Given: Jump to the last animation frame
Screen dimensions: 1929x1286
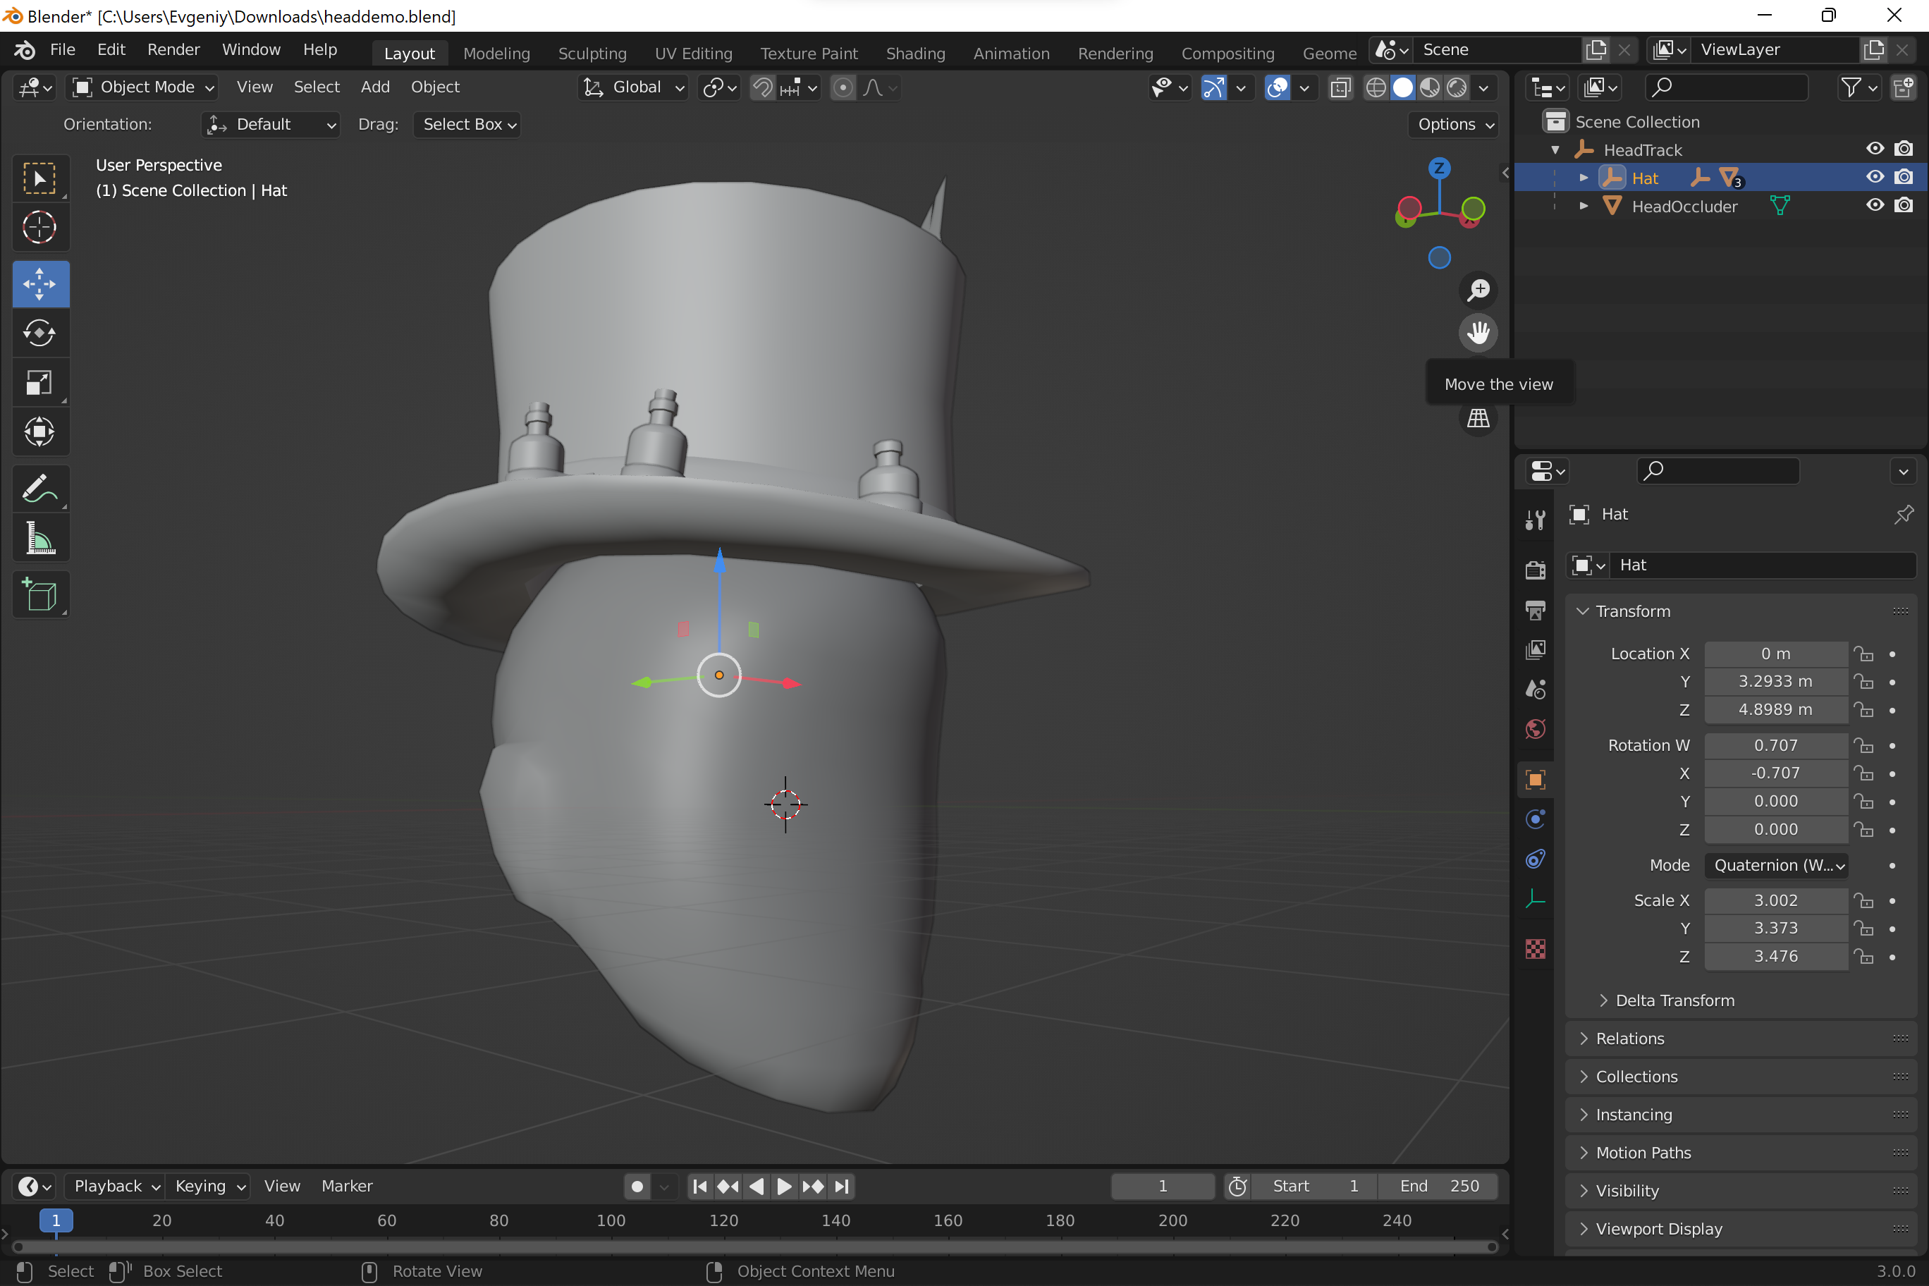Looking at the screenshot, I should click(840, 1186).
